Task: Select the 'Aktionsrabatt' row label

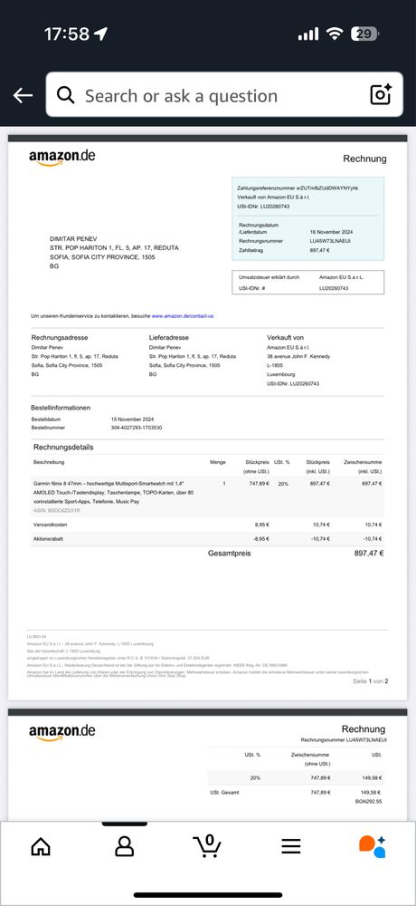Action: pyautogui.click(x=48, y=538)
